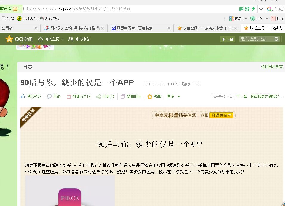Open the music equalizer bars icon

tap(231, 39)
